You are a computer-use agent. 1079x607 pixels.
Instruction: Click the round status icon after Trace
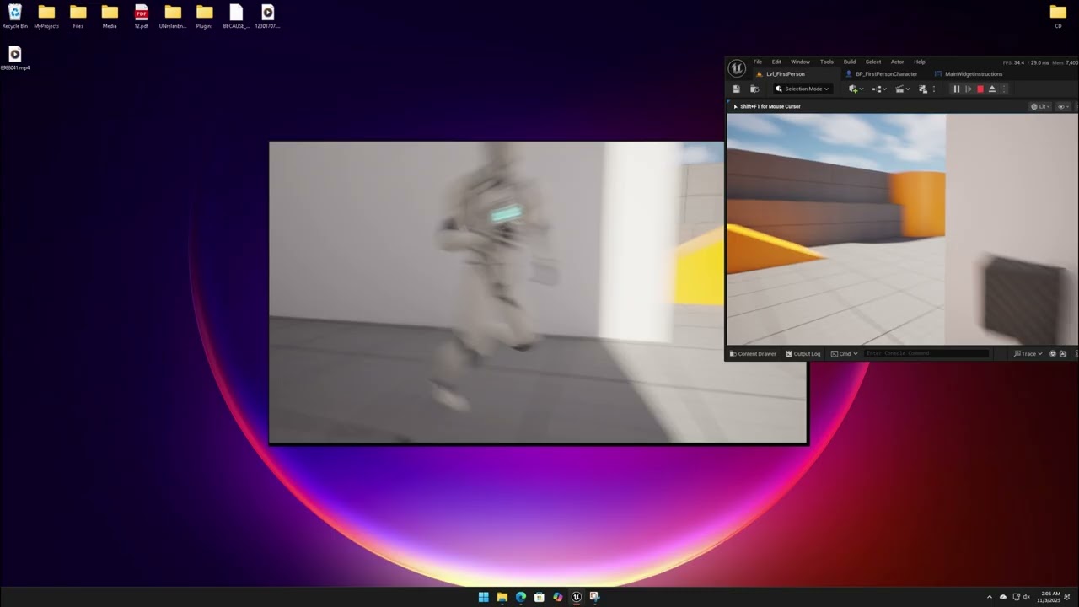pyautogui.click(x=1052, y=353)
